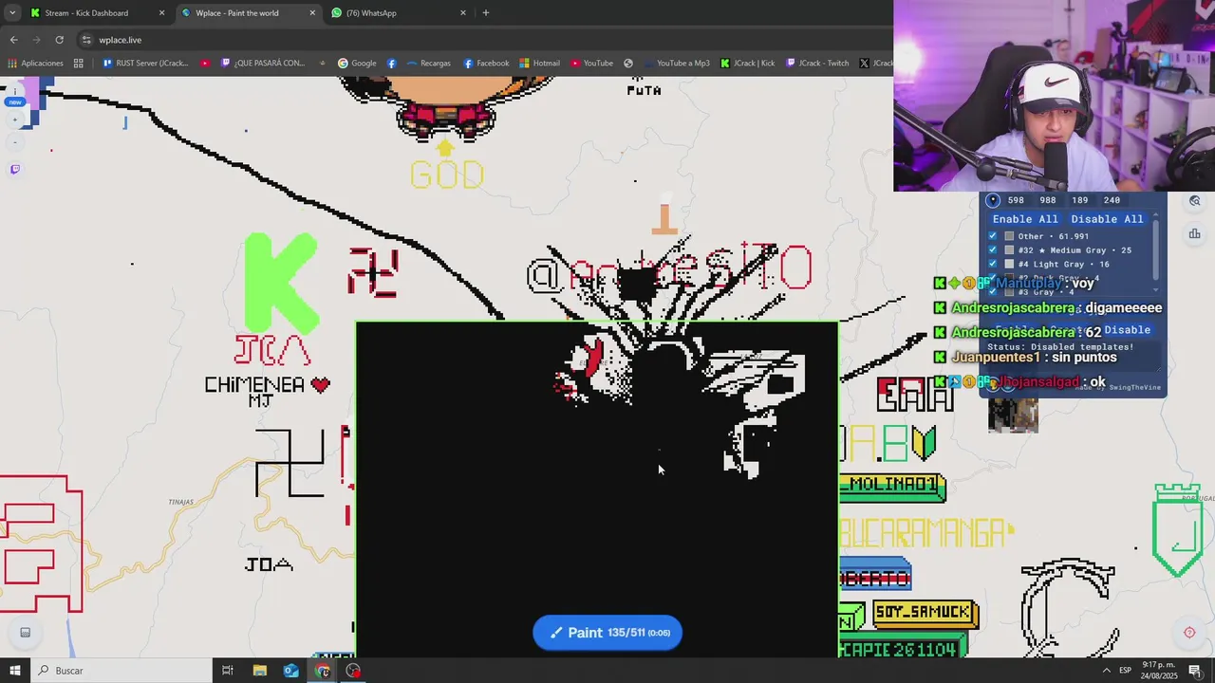1215x683 pixels.
Task: View site information icon in address bar
Action: point(86,40)
